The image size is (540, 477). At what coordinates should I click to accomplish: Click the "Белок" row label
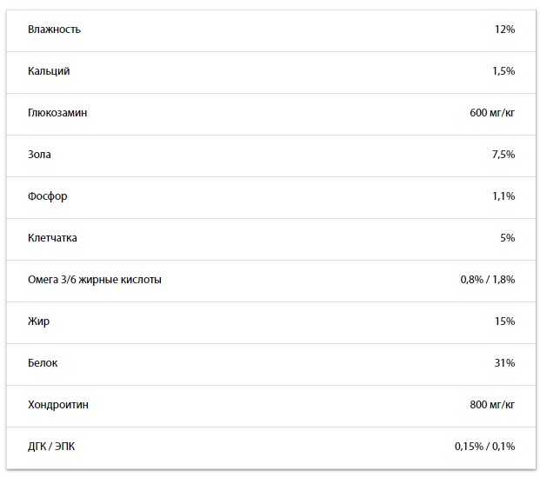point(43,363)
